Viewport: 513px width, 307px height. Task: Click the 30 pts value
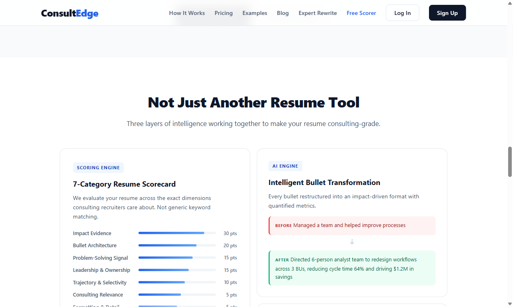230,233
